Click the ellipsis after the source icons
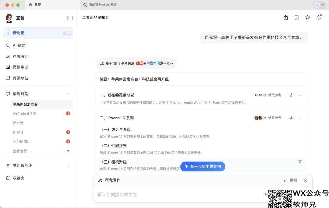 coord(172,63)
